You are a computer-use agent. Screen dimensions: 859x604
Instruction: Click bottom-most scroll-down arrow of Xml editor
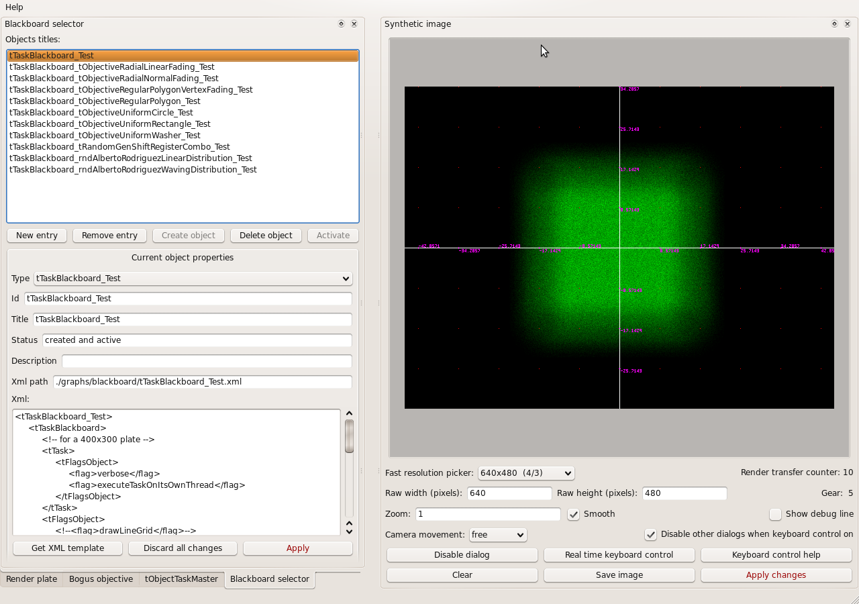(x=349, y=532)
